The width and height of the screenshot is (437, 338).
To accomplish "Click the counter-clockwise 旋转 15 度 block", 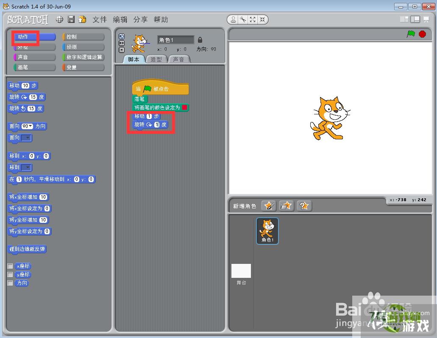I will coord(25,108).
